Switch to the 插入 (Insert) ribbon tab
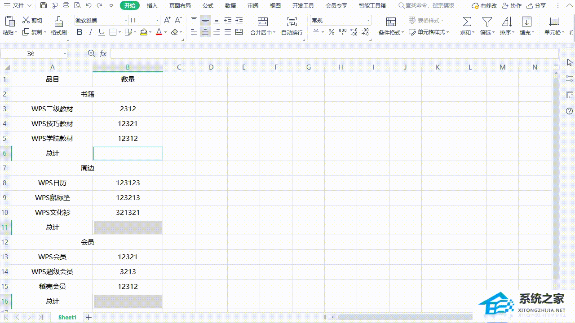Screen dimensions: 575x323 coord(152,6)
